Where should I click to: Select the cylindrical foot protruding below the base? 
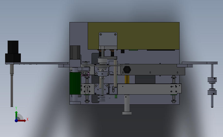click(x=127, y=105)
